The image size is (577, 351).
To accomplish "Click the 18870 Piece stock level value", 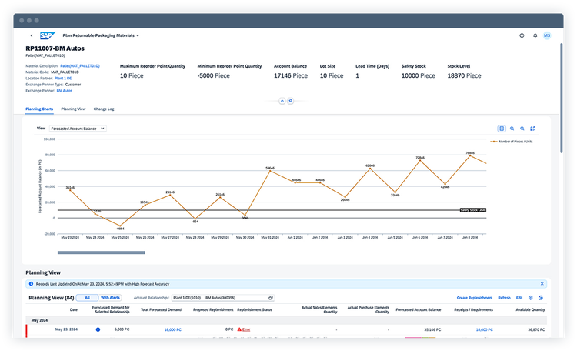I will pyautogui.click(x=464, y=75).
